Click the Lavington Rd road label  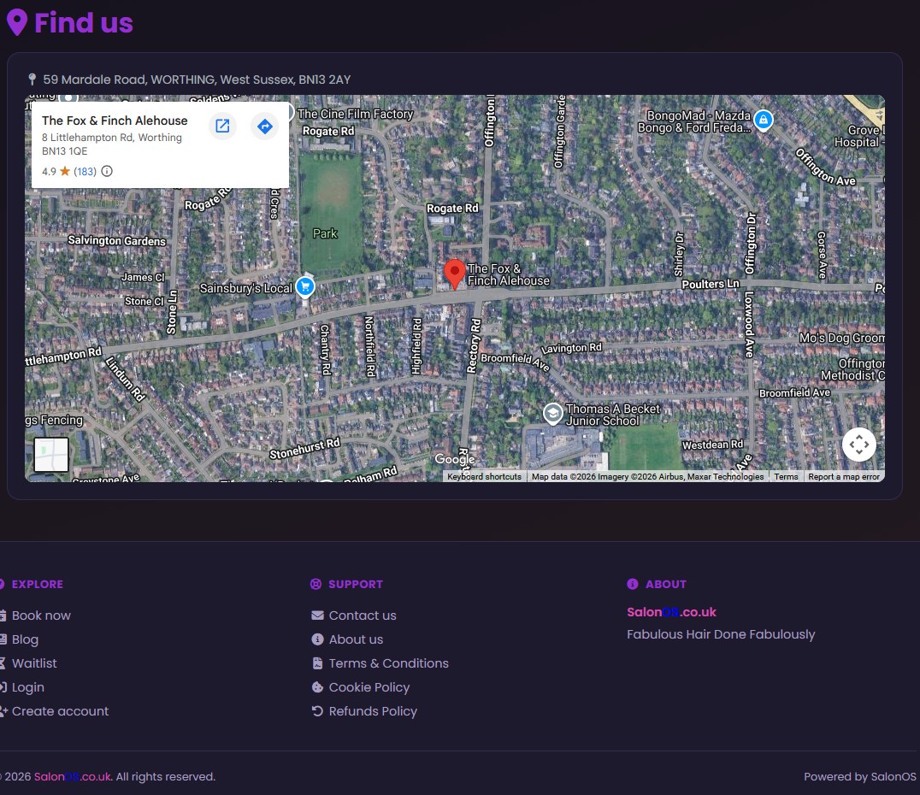point(571,348)
